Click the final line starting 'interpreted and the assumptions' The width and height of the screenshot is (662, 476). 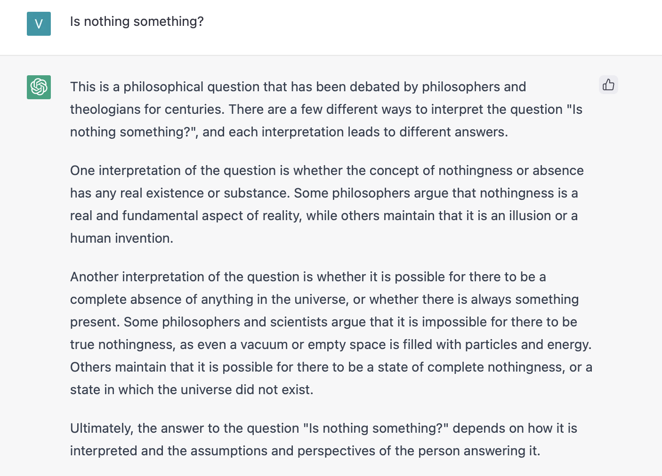point(305,451)
